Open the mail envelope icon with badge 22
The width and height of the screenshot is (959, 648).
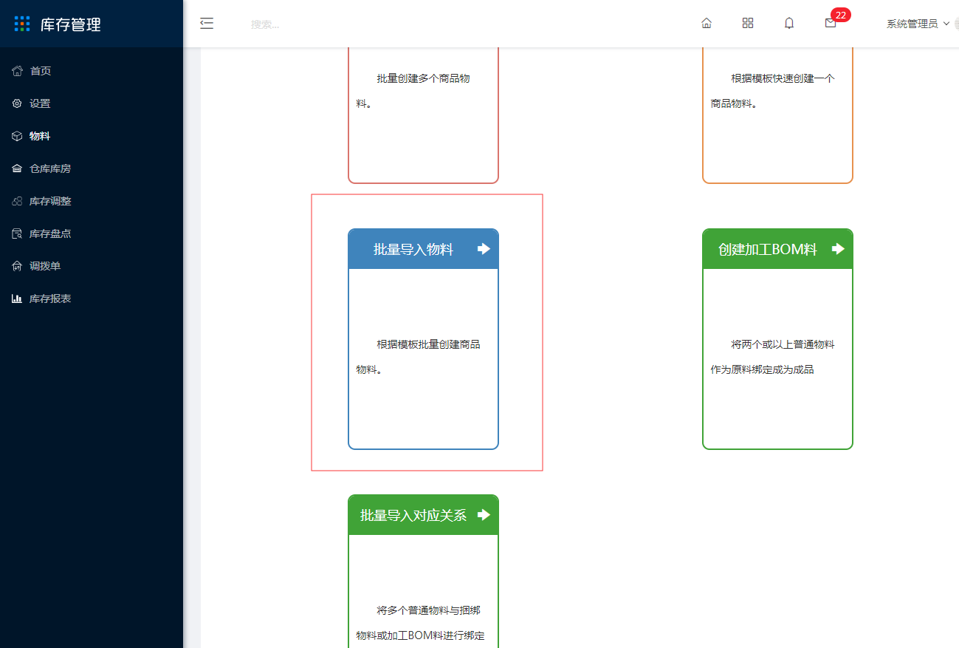pyautogui.click(x=831, y=24)
